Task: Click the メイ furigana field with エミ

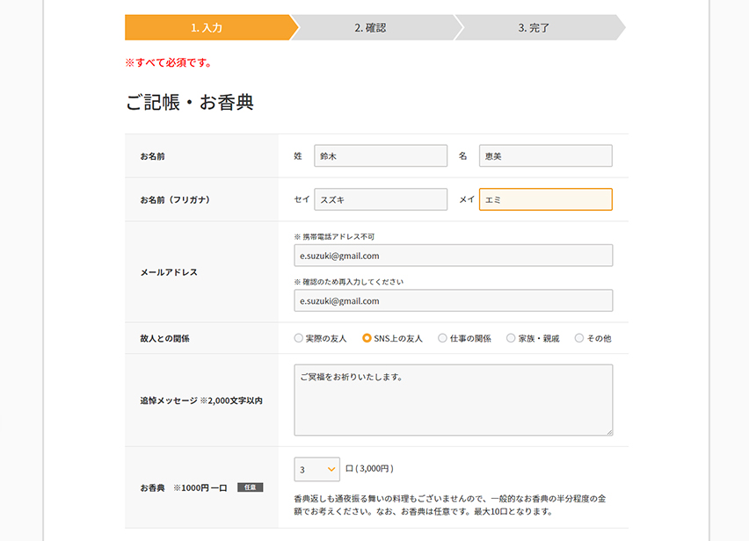Action: (x=546, y=199)
